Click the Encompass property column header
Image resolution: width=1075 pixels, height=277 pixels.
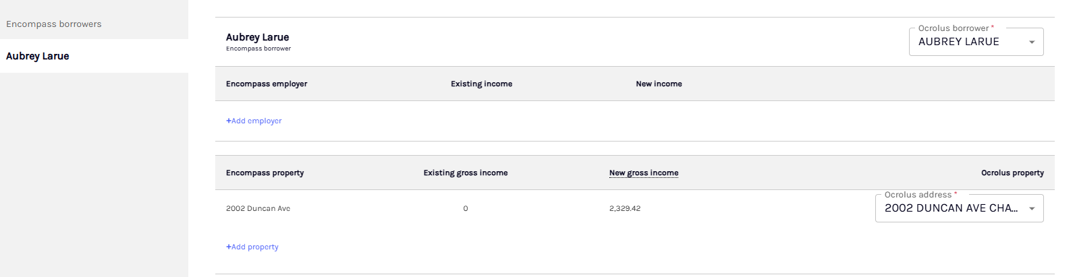(x=265, y=173)
